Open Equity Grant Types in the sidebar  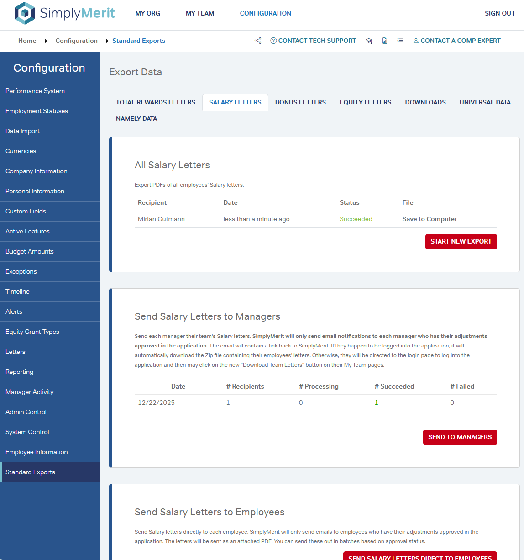(32, 332)
